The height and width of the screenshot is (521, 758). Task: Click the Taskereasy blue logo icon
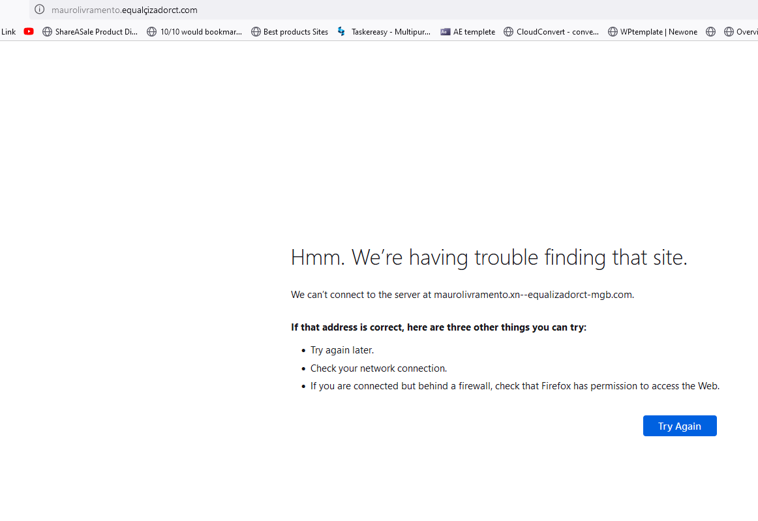tap(341, 31)
